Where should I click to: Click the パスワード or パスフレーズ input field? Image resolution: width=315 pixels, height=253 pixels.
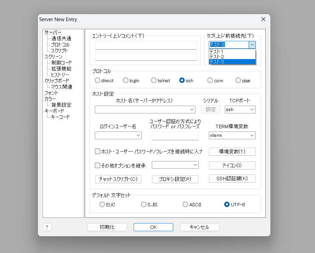tap(175, 136)
